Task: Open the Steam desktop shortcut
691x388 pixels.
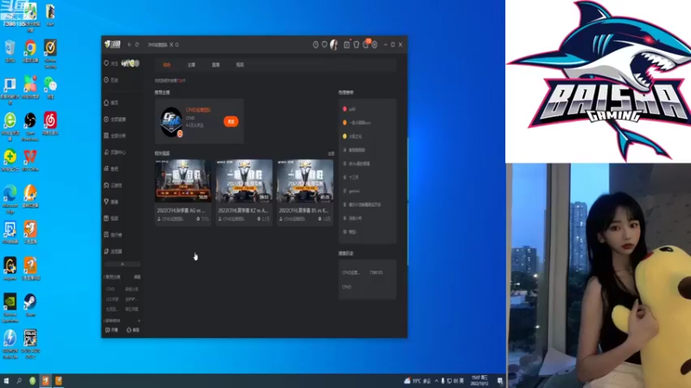Action: pyautogui.click(x=30, y=305)
